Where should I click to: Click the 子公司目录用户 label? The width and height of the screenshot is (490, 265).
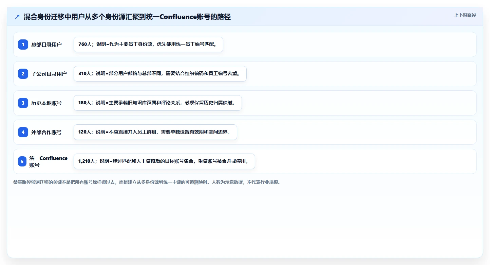click(49, 74)
